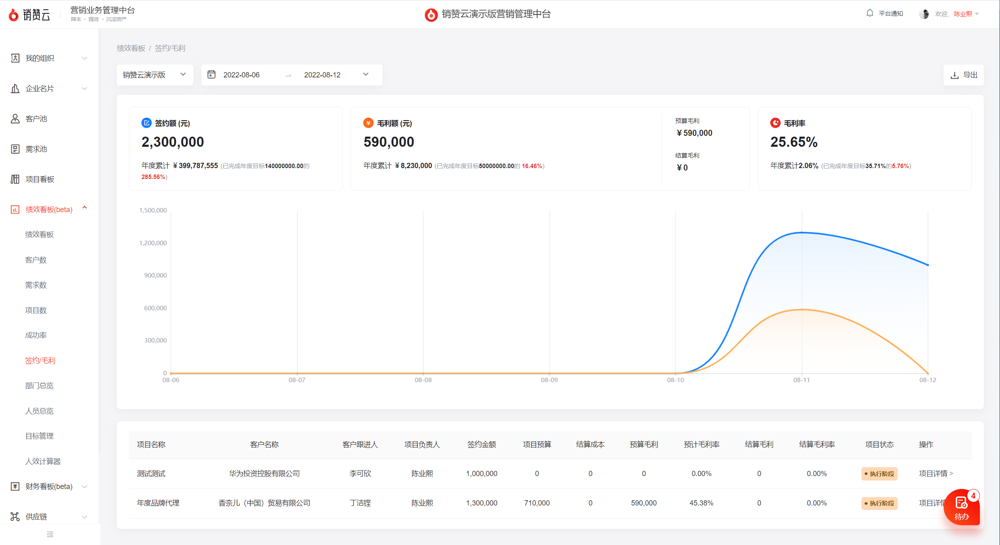Click the 我的组织 sidebar icon
Viewport: 1000px width, 545px height.
pos(15,58)
